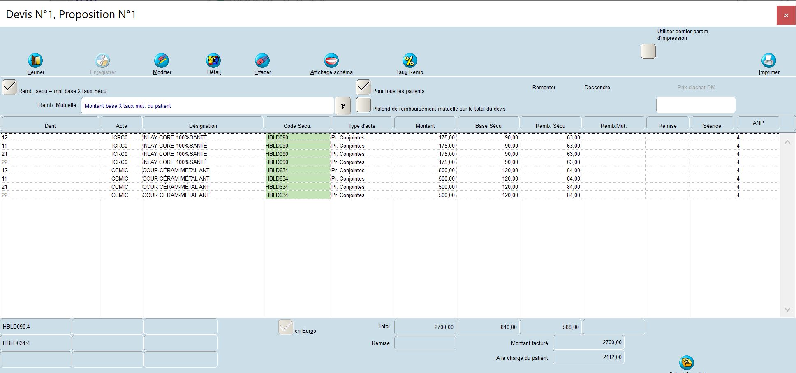The image size is (796, 373).
Task: Uncheck Remb. secu = mnt base X taux Sécu
Action: 9,87
